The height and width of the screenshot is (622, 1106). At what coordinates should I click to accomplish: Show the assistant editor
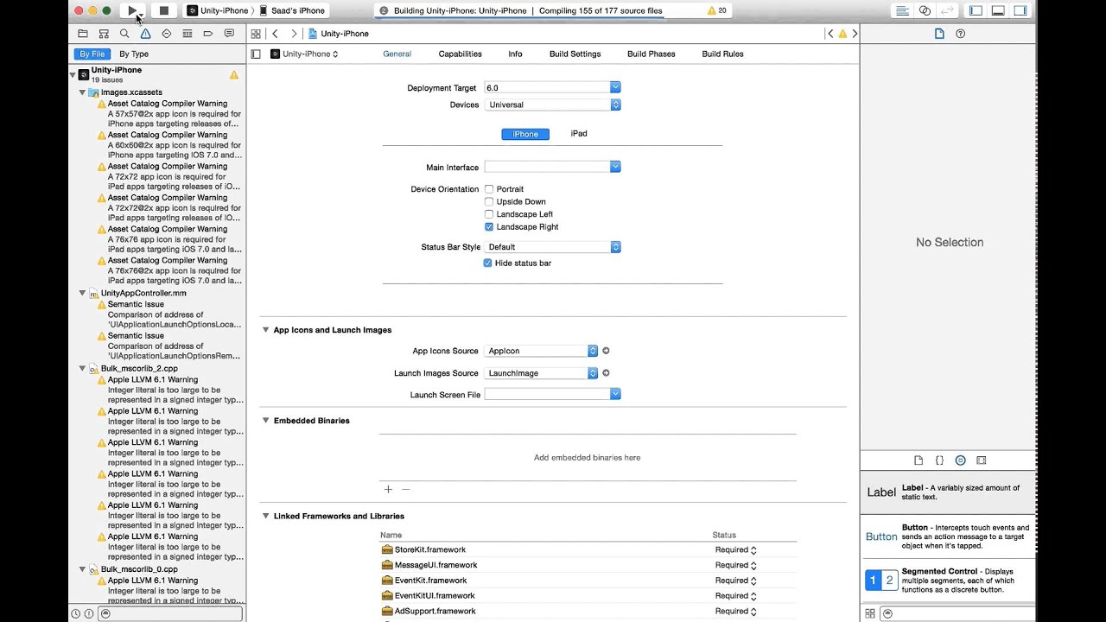925,10
